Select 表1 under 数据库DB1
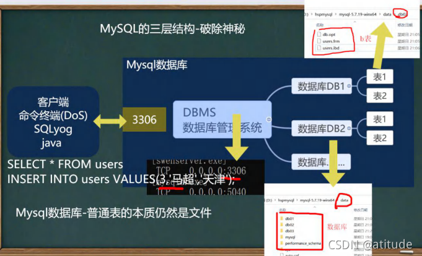The image size is (422, 256). [380, 77]
